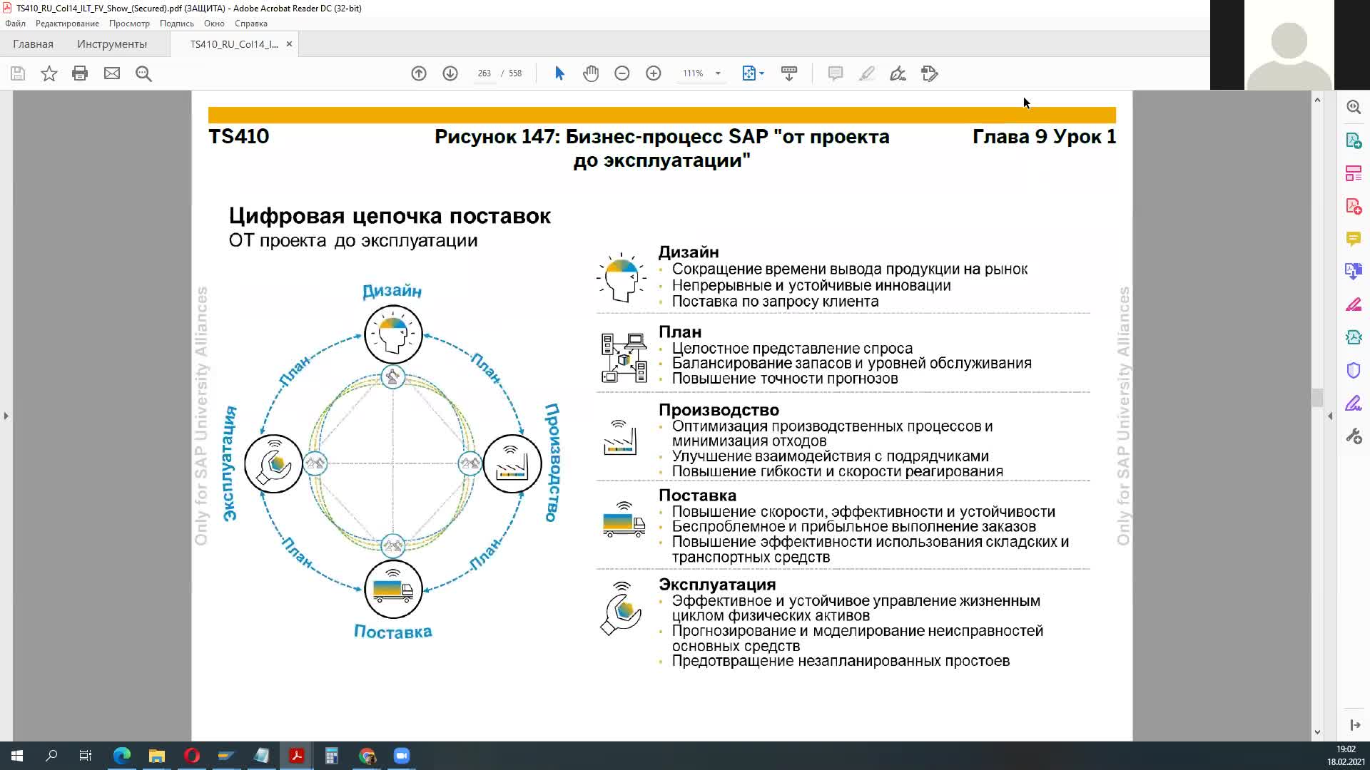Switch to Adobe Acrobat on taskbar

(297, 756)
